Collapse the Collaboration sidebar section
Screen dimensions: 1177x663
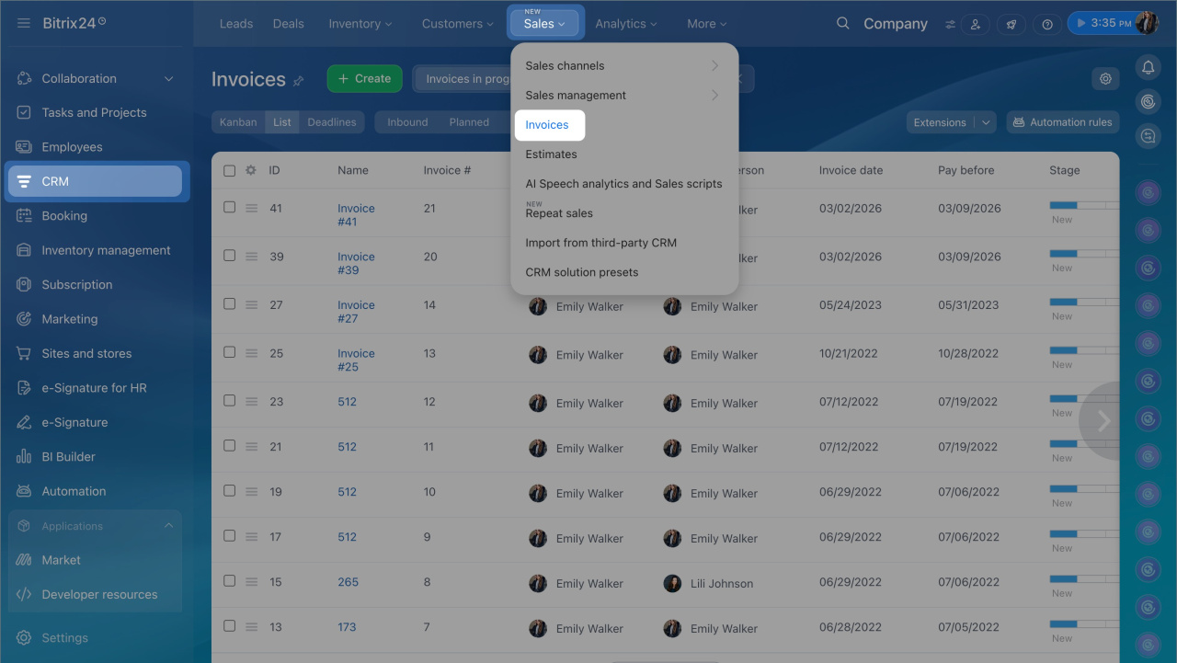click(x=168, y=79)
